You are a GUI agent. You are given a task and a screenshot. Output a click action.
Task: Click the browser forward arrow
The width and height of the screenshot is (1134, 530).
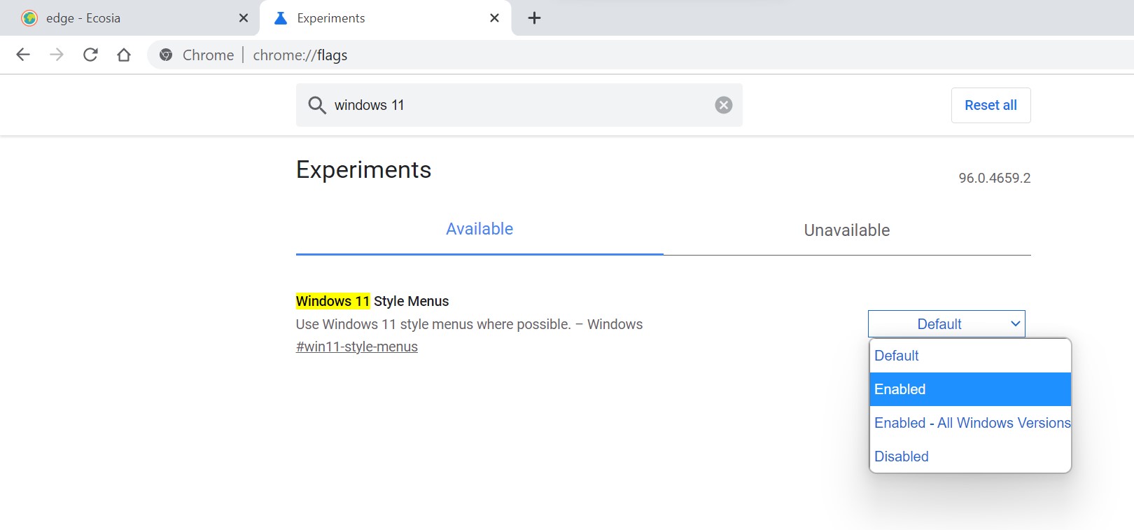pyautogui.click(x=57, y=55)
